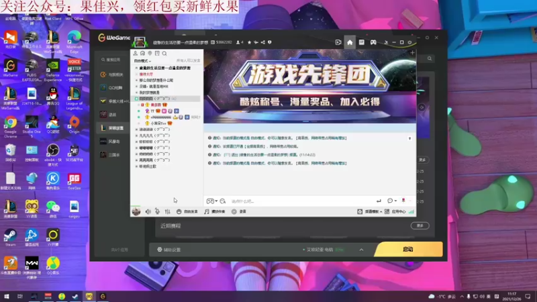Click the game pioneer team banner
537x302 pixels.
[x=310, y=87]
